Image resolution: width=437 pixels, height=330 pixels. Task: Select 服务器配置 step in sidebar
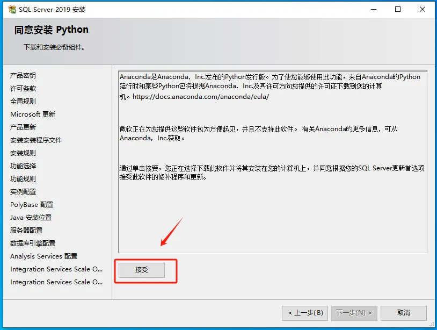[26, 231]
